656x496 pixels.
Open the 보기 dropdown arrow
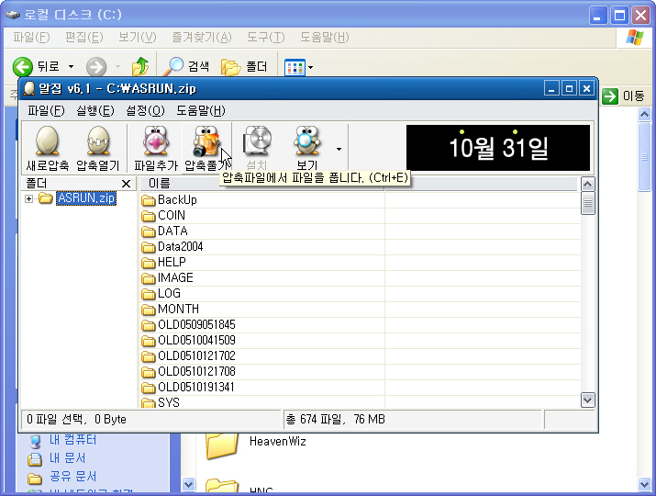pyautogui.click(x=339, y=149)
